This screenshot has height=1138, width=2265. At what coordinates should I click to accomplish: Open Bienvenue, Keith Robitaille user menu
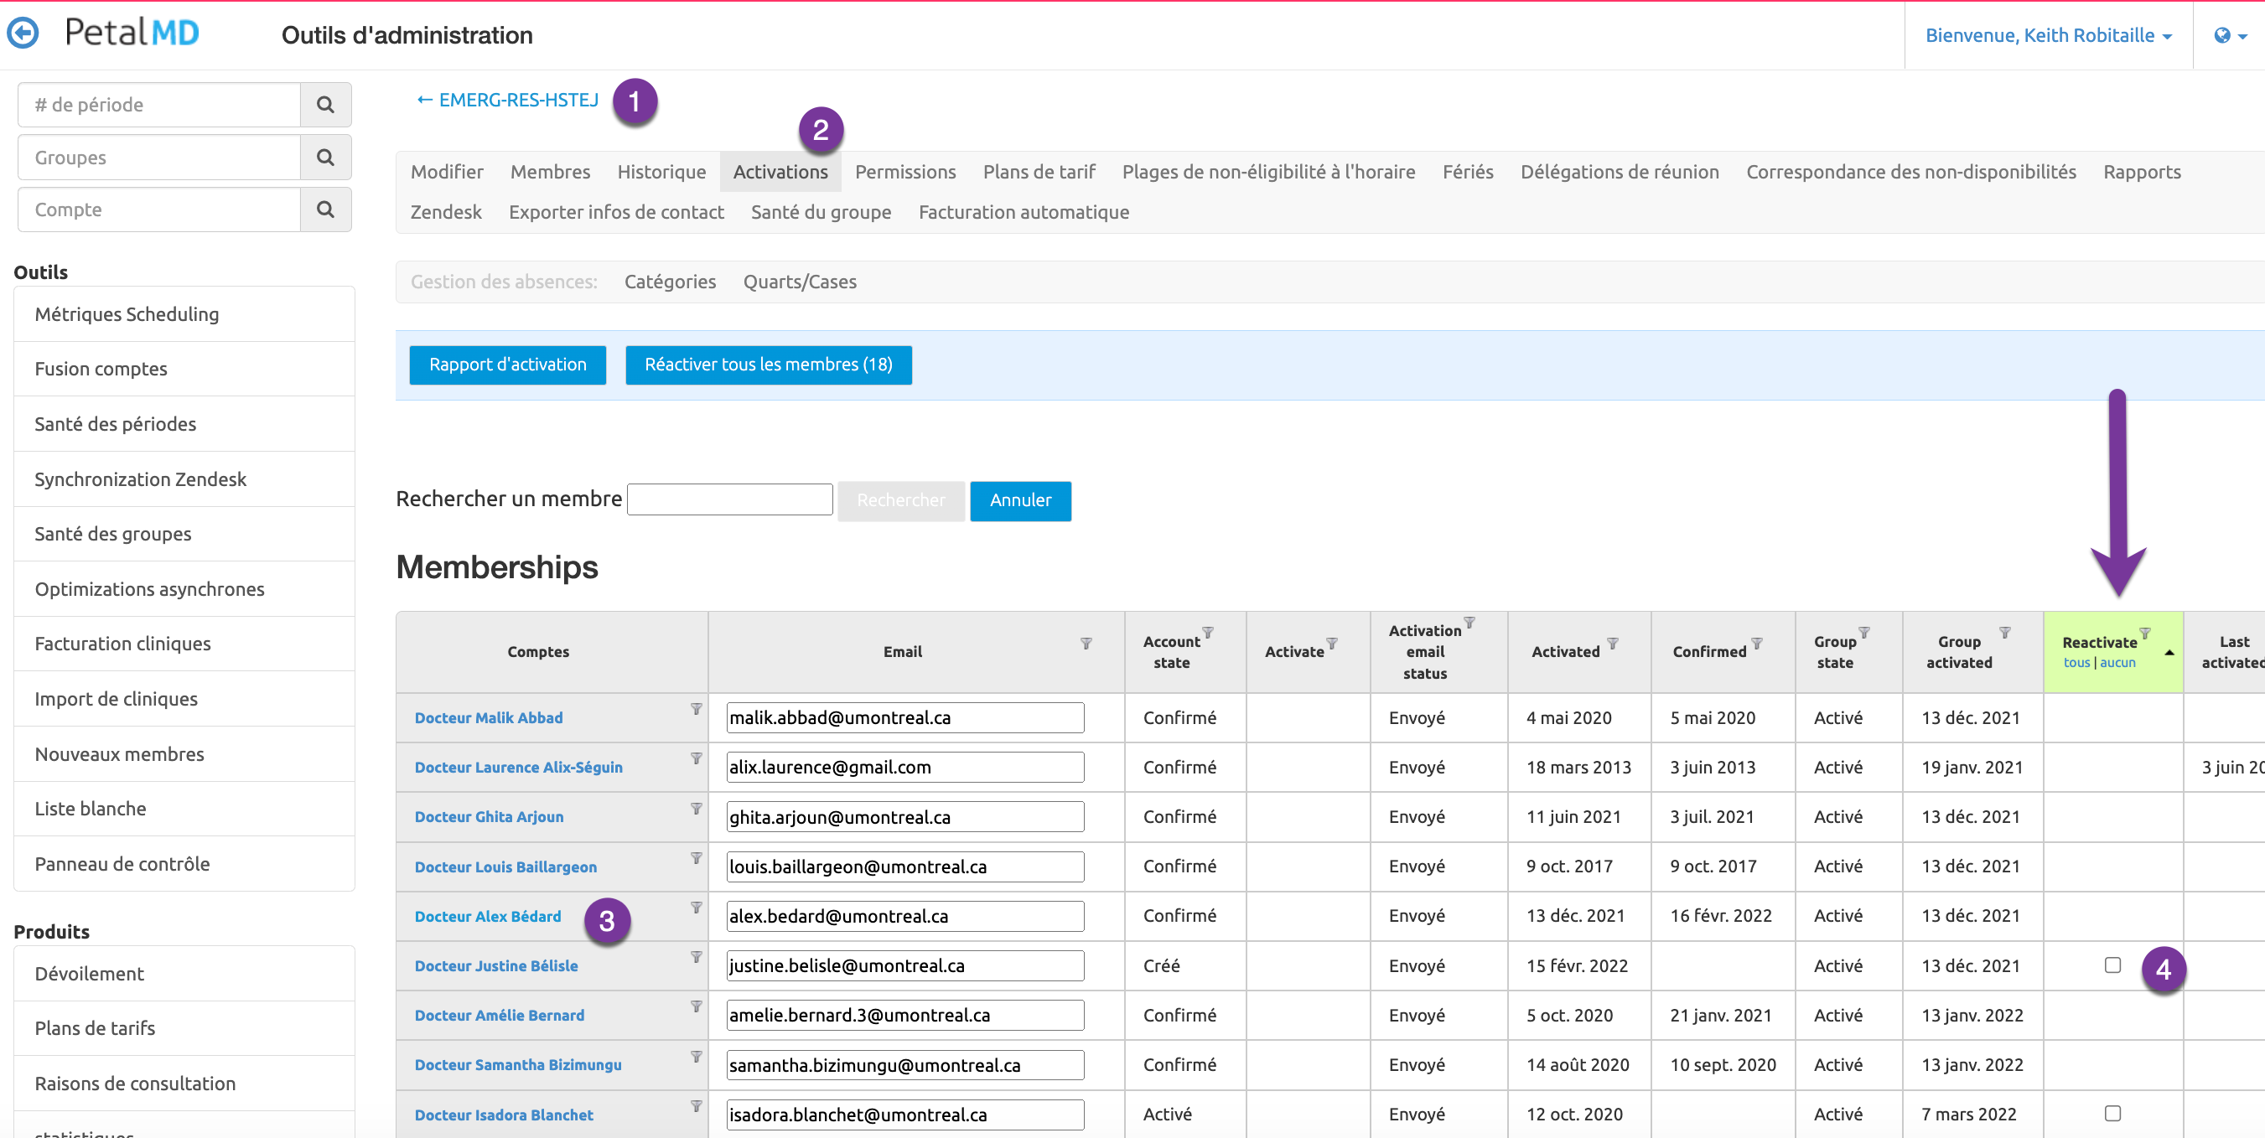tap(2048, 35)
